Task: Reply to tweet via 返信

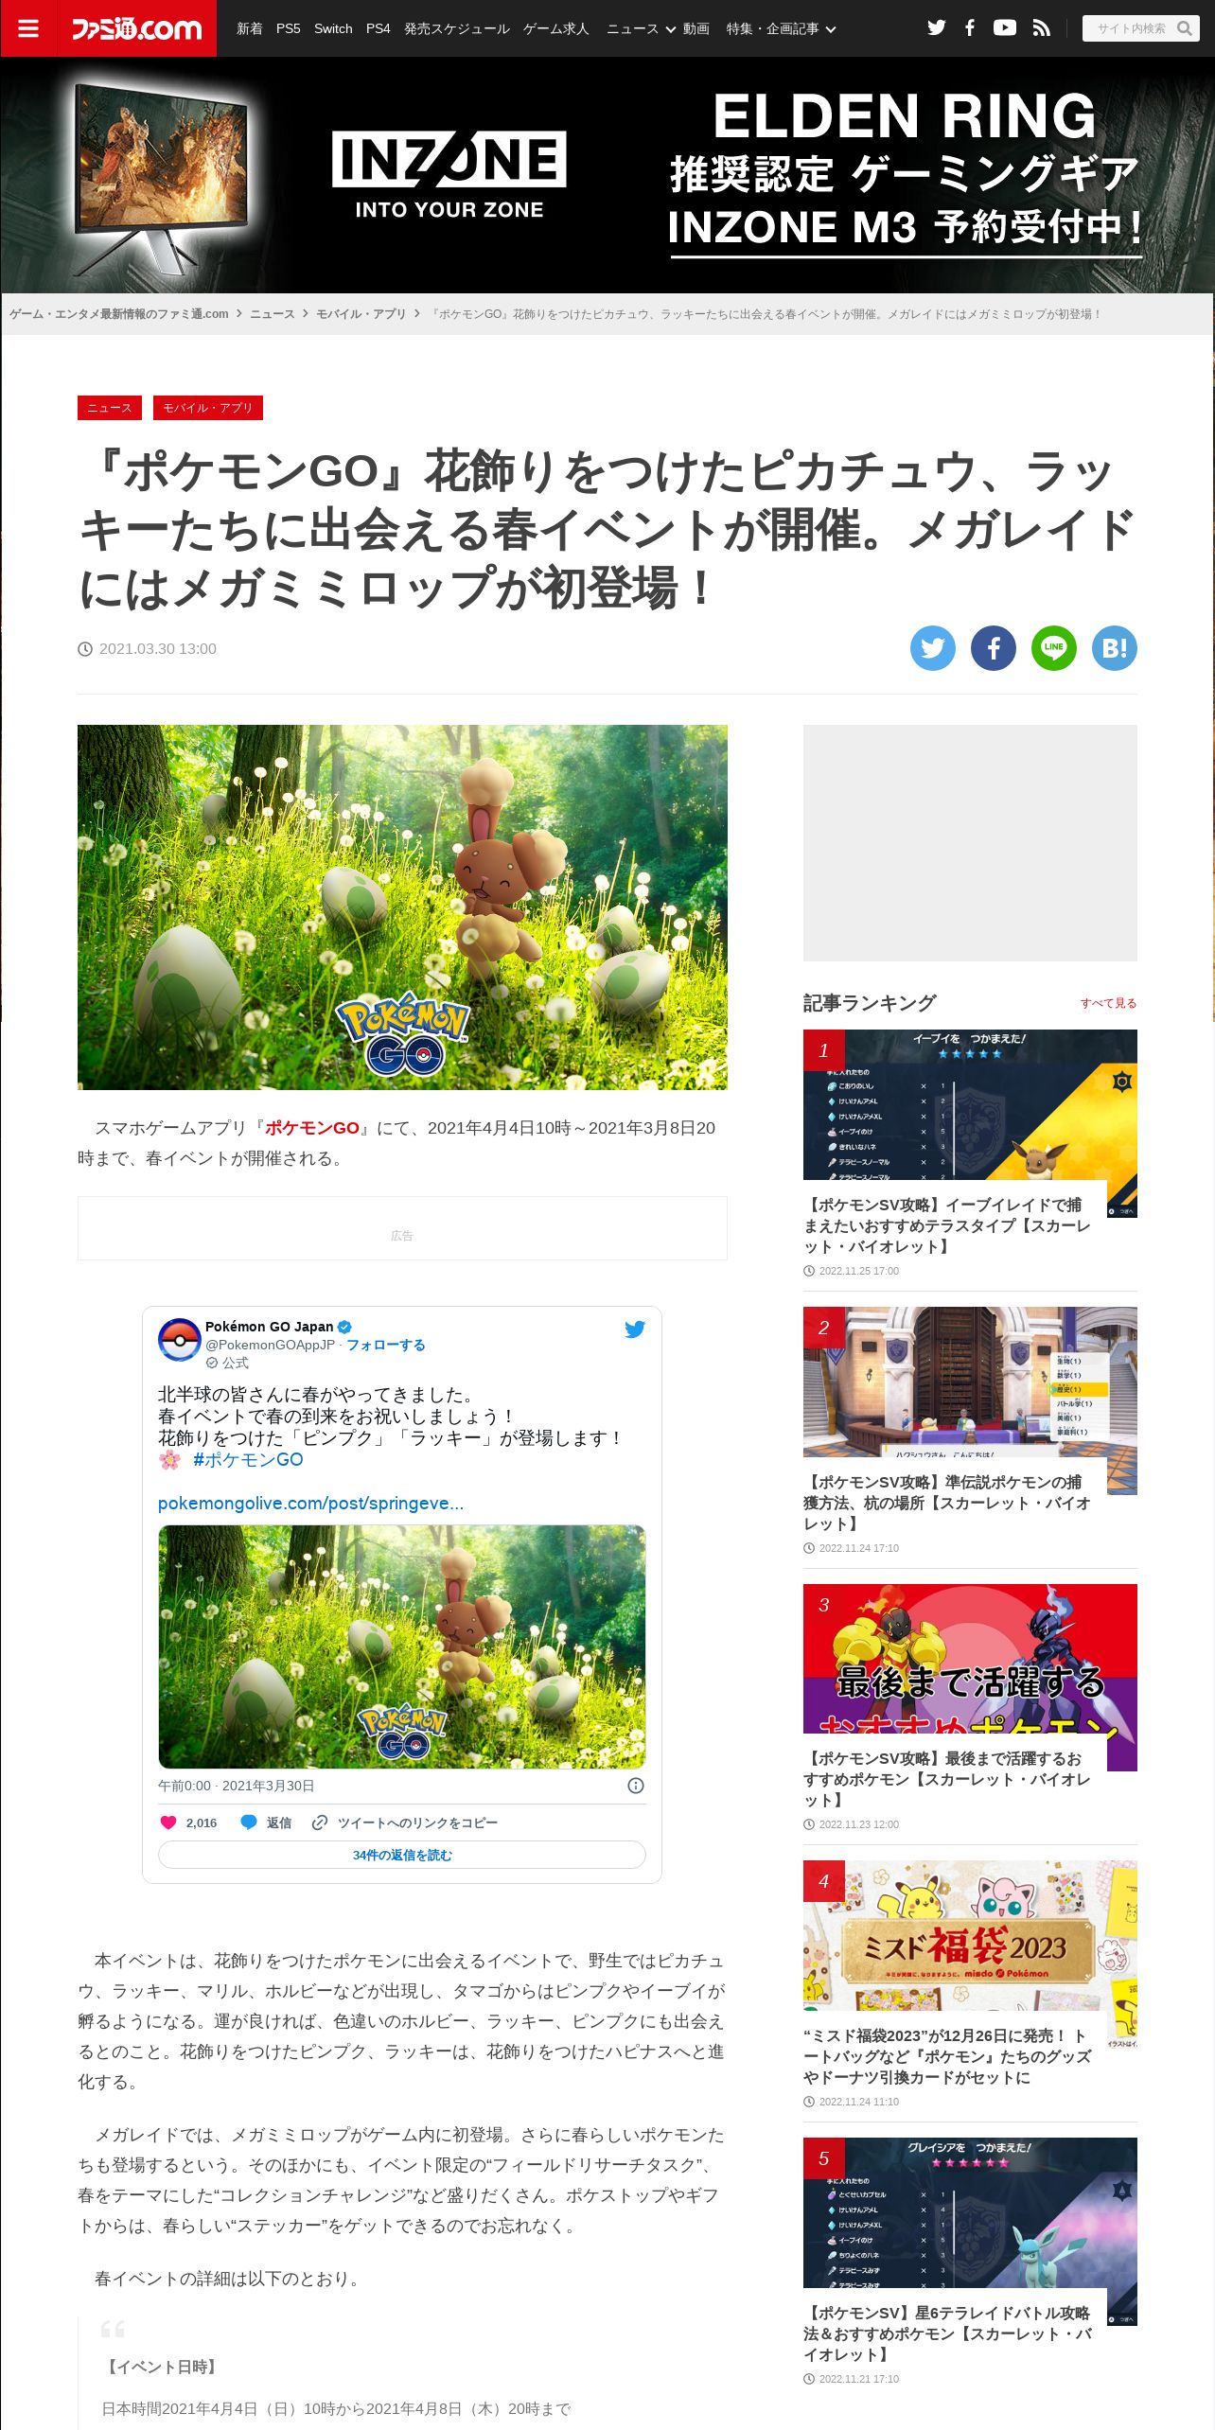Action: pos(266,1822)
